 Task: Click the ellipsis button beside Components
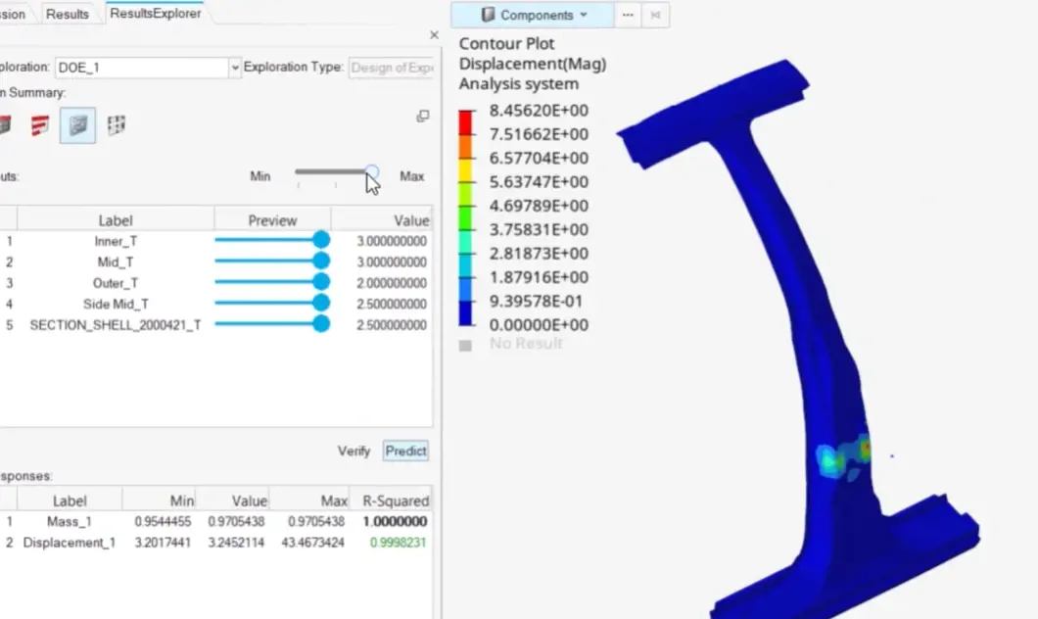point(628,15)
